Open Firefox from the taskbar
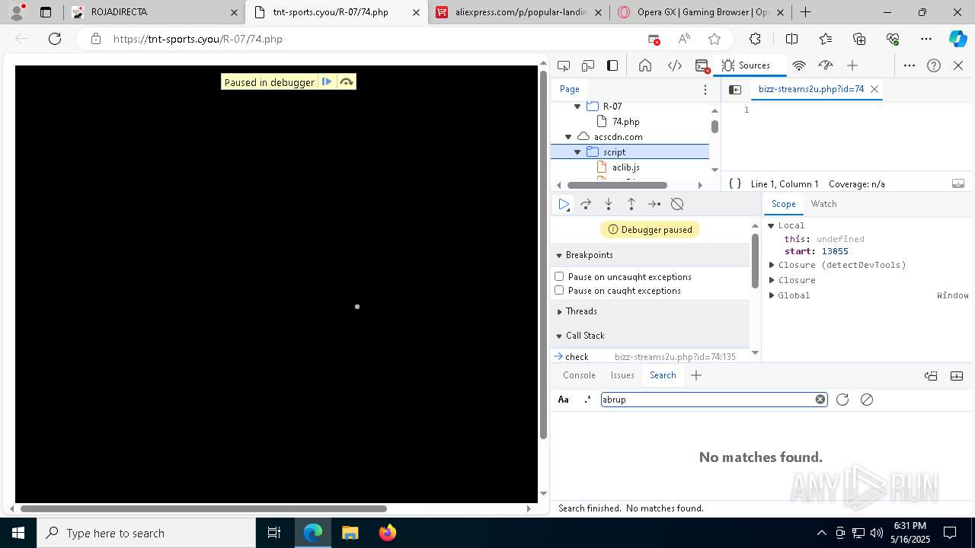The width and height of the screenshot is (975, 548). click(x=387, y=533)
